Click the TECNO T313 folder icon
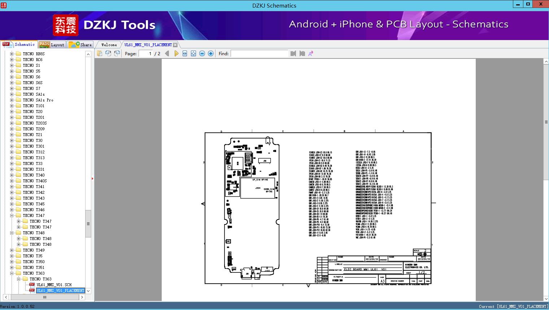Viewport: 549px width, 310px height. 18,158
